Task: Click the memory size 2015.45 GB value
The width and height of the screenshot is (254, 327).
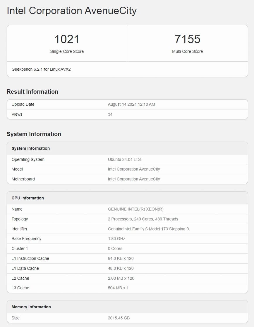Action: [x=119, y=318]
